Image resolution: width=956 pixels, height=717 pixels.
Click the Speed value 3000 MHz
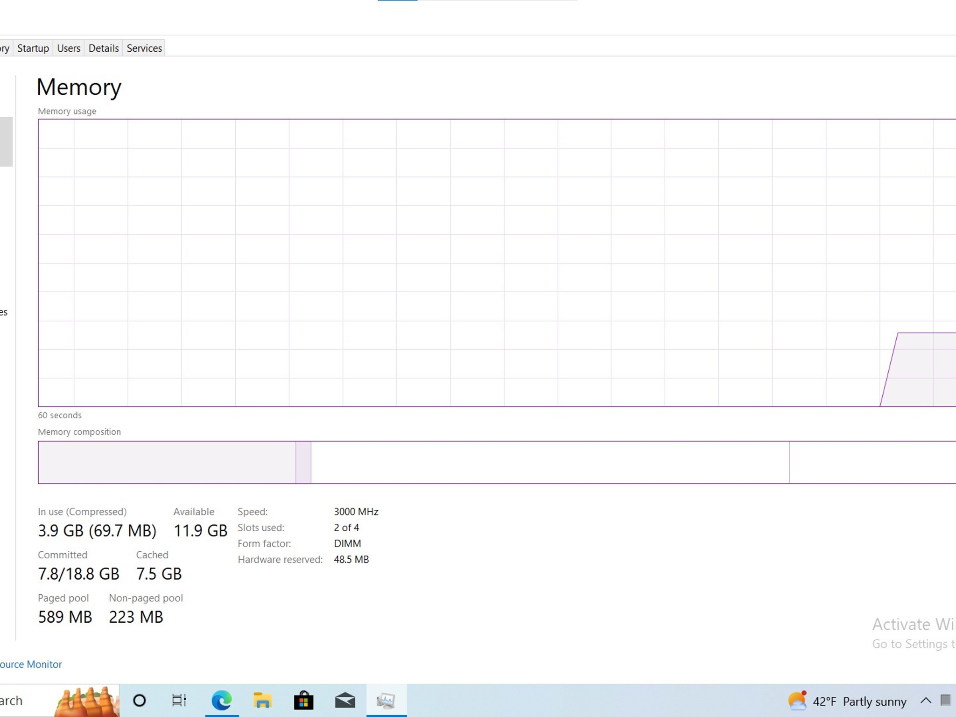[356, 512]
